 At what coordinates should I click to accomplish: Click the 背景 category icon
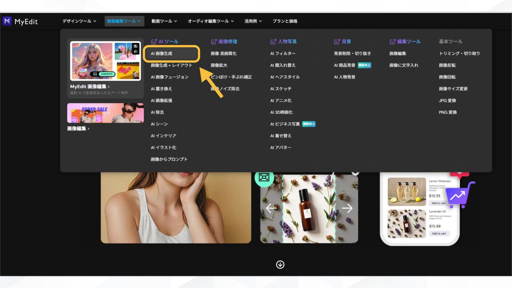click(337, 42)
